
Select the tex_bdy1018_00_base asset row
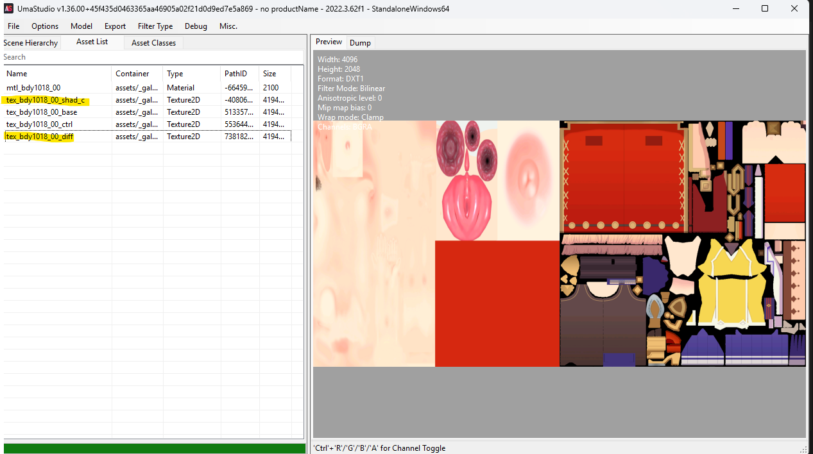pos(148,112)
